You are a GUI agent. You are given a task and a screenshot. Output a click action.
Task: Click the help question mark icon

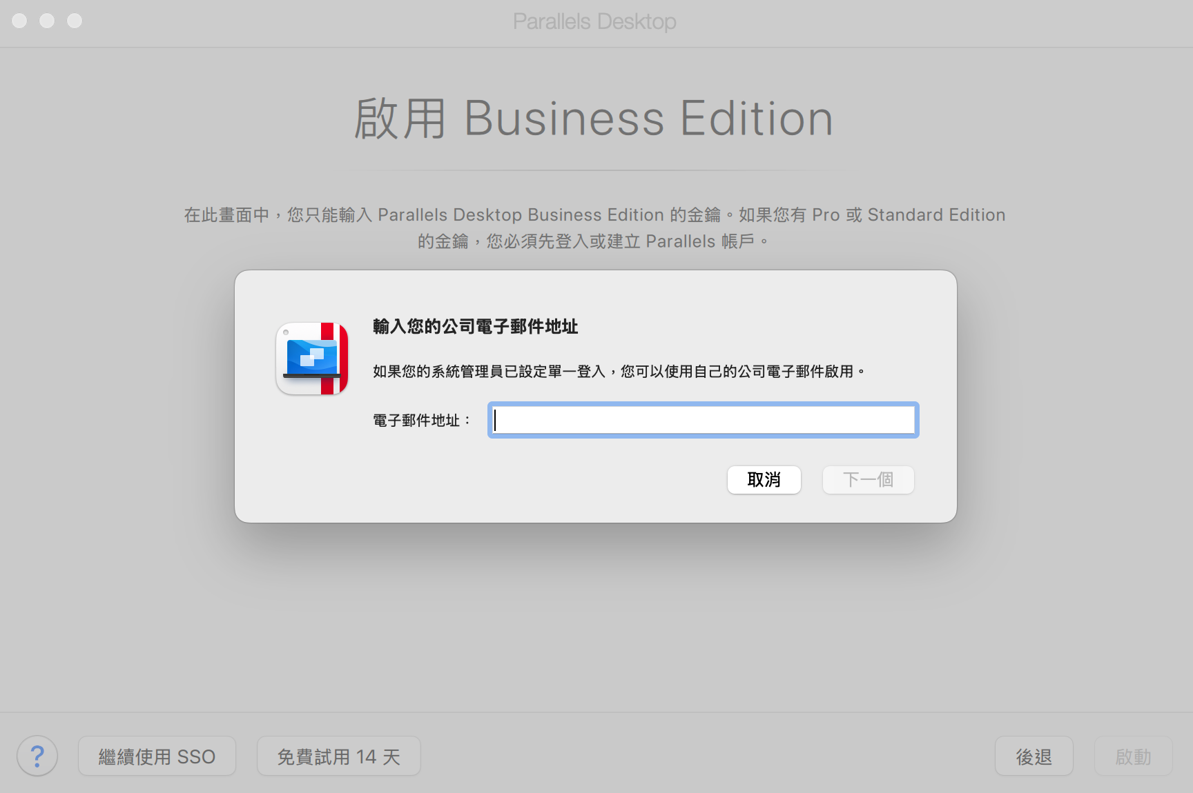tap(37, 756)
